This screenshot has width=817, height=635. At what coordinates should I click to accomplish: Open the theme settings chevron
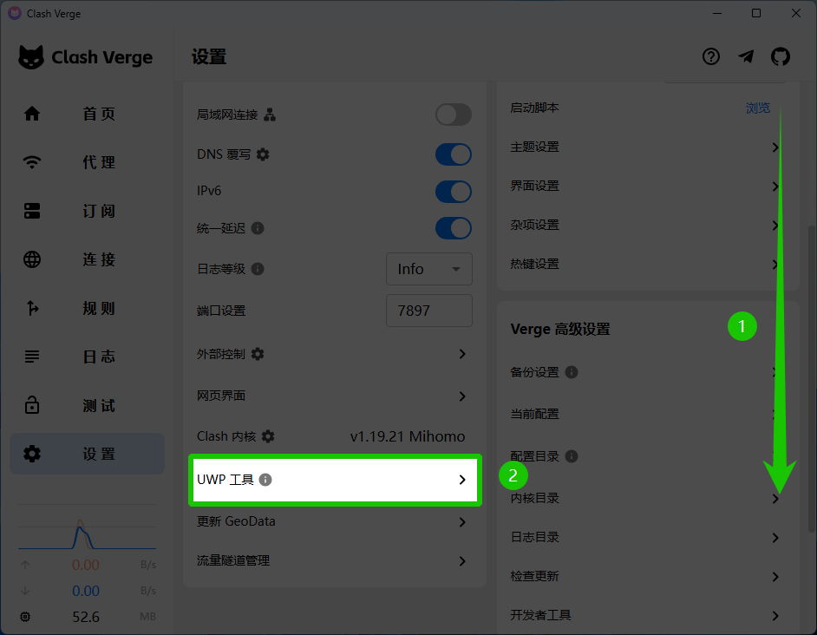click(775, 147)
